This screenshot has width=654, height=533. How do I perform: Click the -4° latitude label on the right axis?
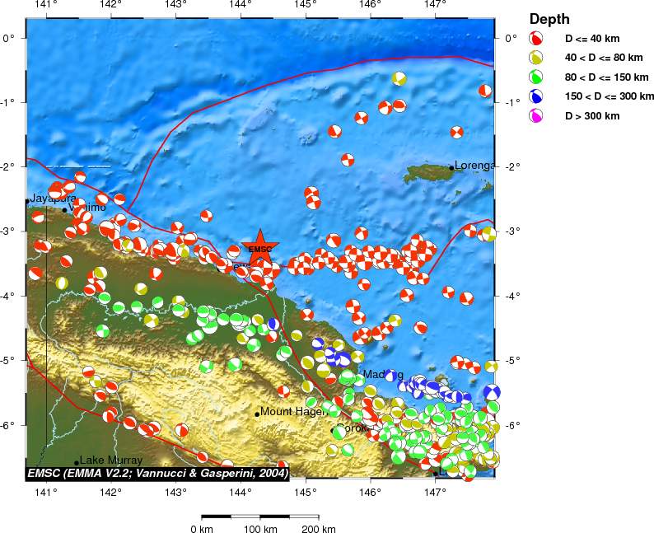(512, 296)
